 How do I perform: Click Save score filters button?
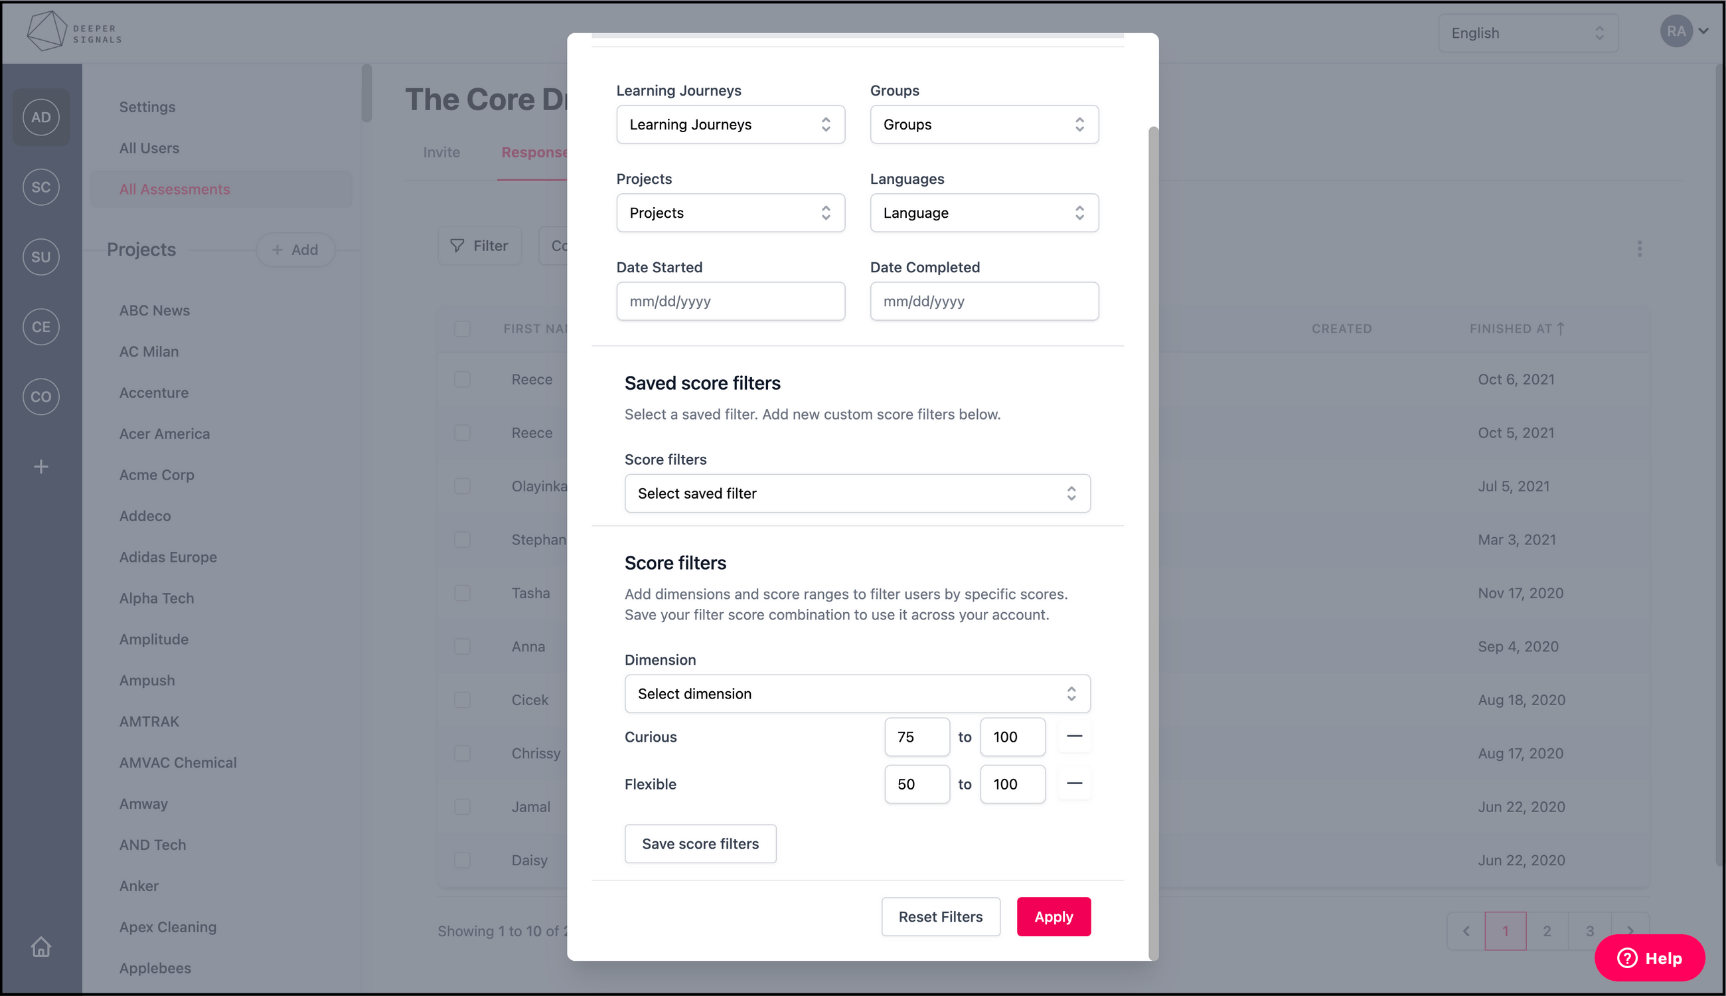point(700,843)
